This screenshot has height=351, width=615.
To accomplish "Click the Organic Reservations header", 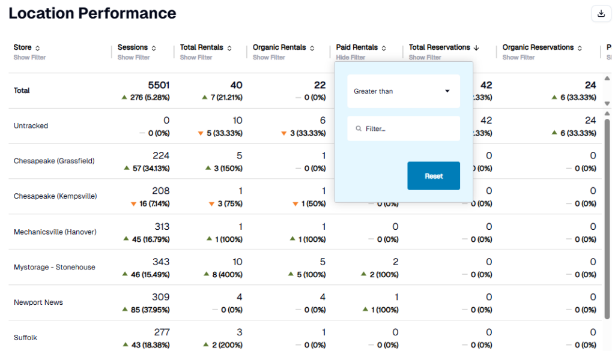I will [x=538, y=47].
